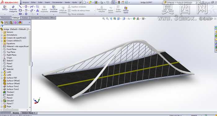Click Snaps rápidos button
The image size is (217, 116).
[118, 9]
